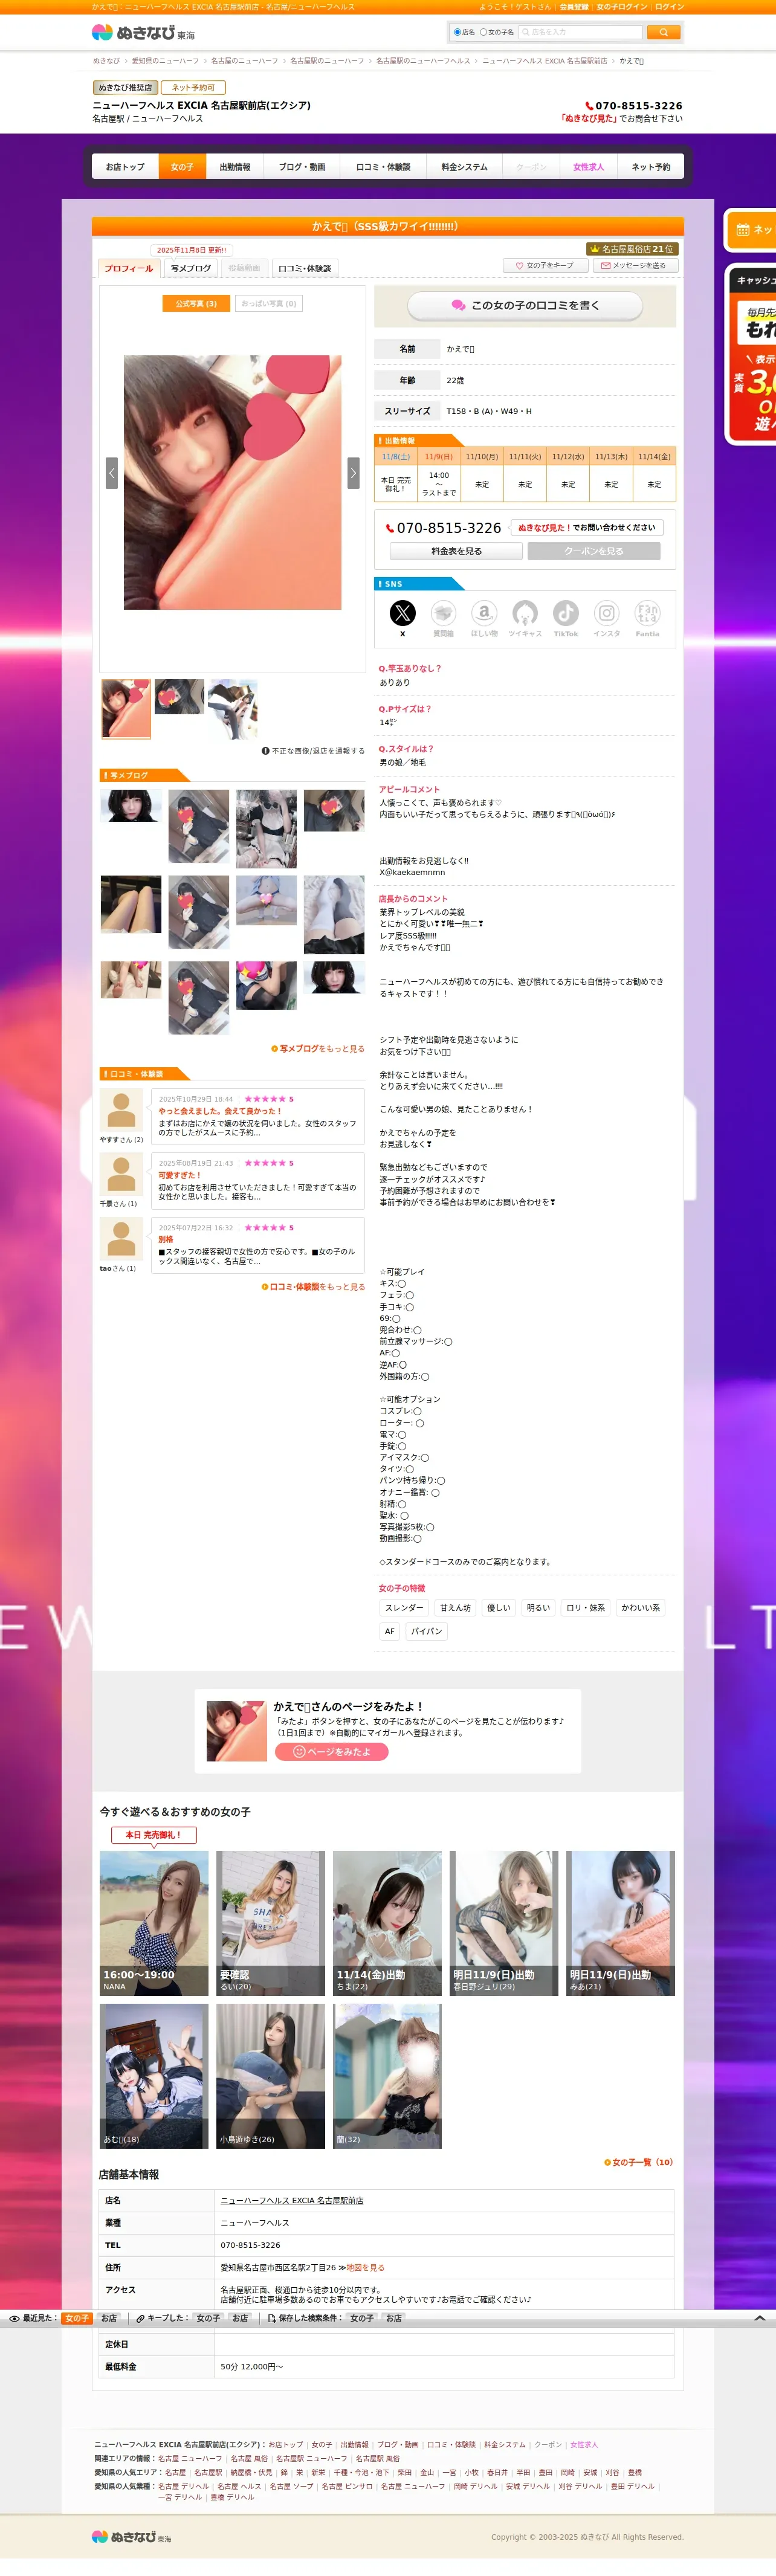Open the 女性求人 navigation tab
This screenshot has height=2576, width=776.
click(588, 167)
